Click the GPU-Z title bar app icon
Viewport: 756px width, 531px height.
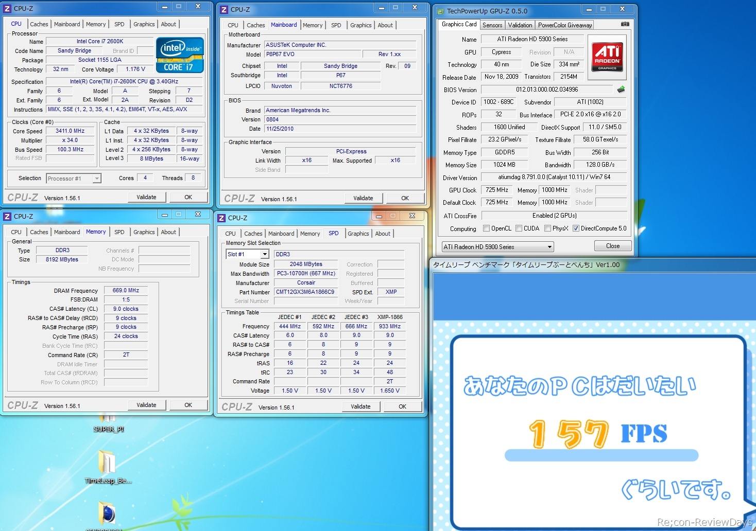441,11
